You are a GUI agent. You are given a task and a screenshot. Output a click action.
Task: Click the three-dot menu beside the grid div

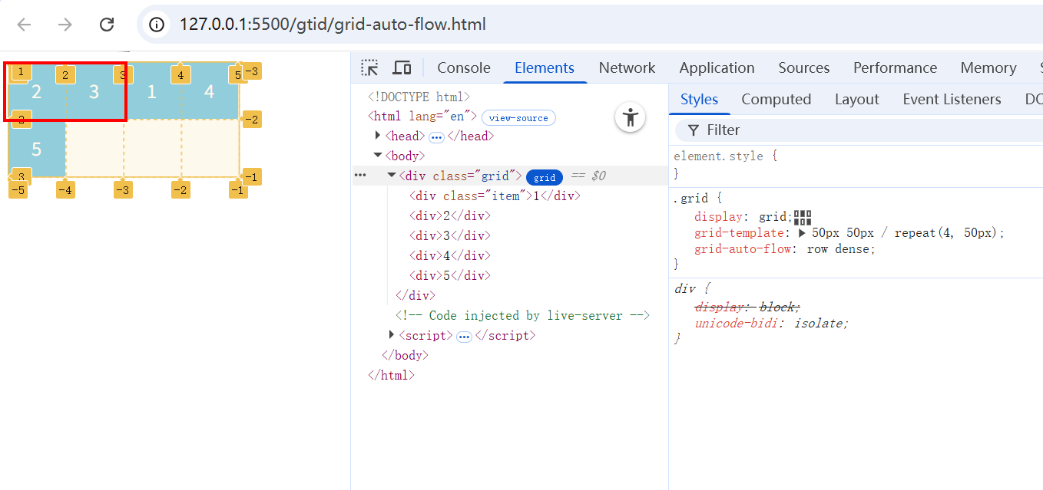coord(360,176)
